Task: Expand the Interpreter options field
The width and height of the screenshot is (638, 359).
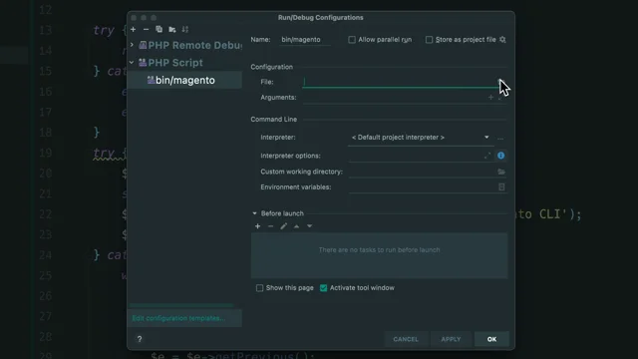Action: (x=487, y=156)
